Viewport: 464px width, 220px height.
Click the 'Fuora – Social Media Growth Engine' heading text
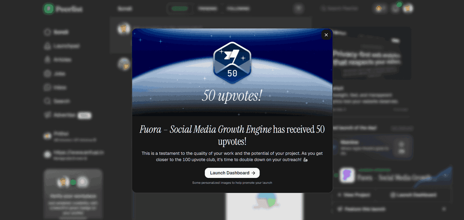pos(206,130)
